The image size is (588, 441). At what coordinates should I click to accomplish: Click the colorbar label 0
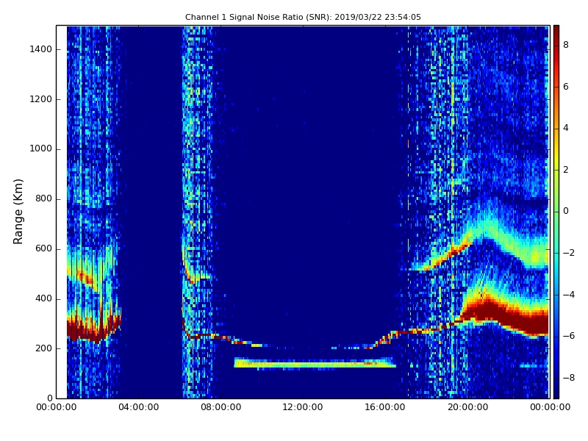[x=566, y=211]
